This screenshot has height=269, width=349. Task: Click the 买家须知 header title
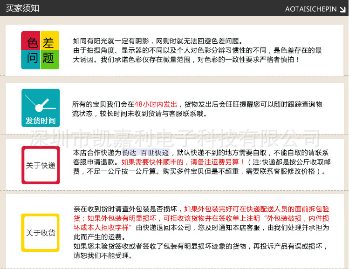22,8
